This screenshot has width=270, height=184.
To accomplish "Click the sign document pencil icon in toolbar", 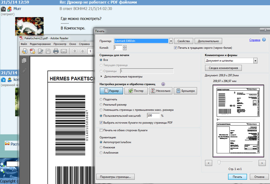I will (40, 51).
